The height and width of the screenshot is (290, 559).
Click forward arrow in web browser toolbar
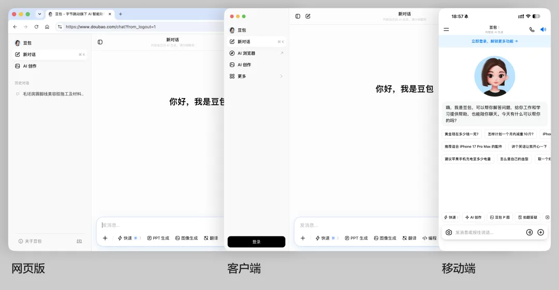(x=26, y=27)
